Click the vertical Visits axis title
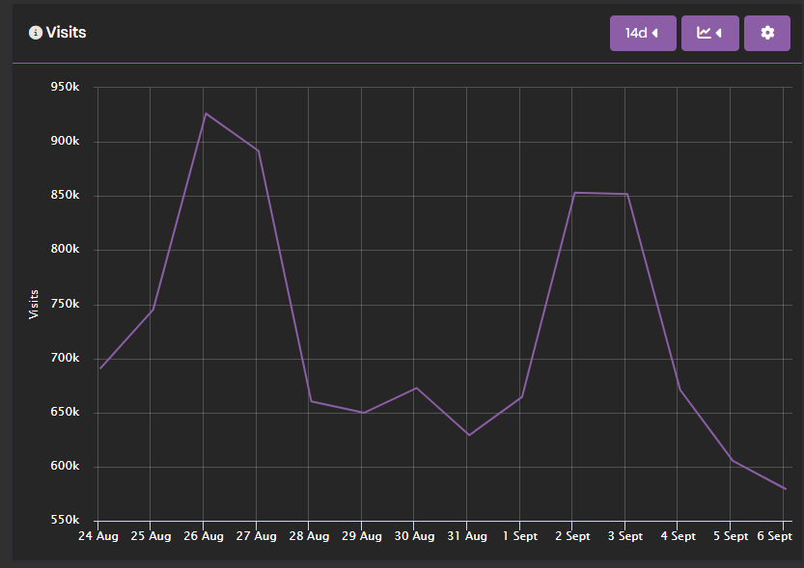The image size is (804, 568). pyautogui.click(x=35, y=300)
